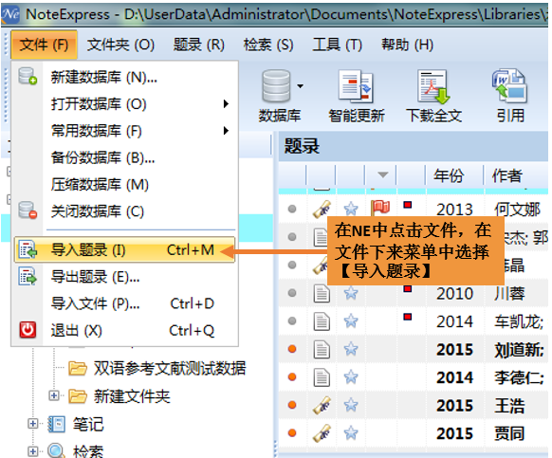Viewport: 552px width, 458px height.
Task: Expand the 打开数据库 submenu arrow
Action: point(226,104)
